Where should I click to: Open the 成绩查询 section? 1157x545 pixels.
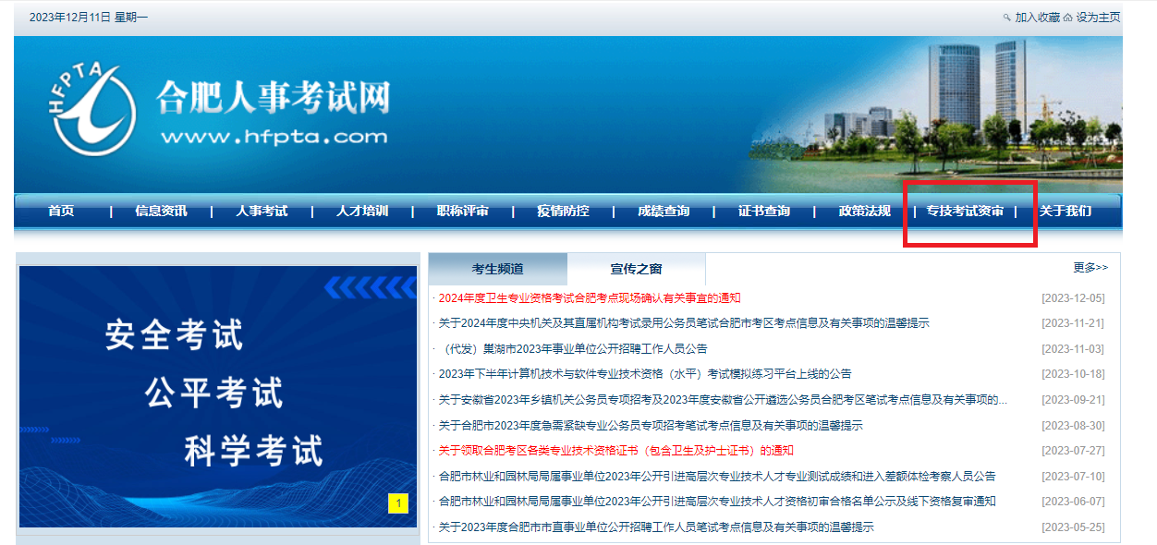pos(664,210)
